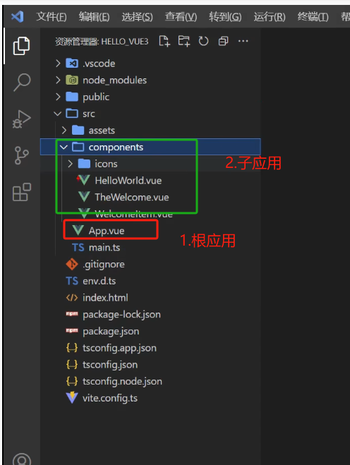This screenshot has width=350, height=465.
Task: Expand the icons folder chevron
Action: point(70,164)
